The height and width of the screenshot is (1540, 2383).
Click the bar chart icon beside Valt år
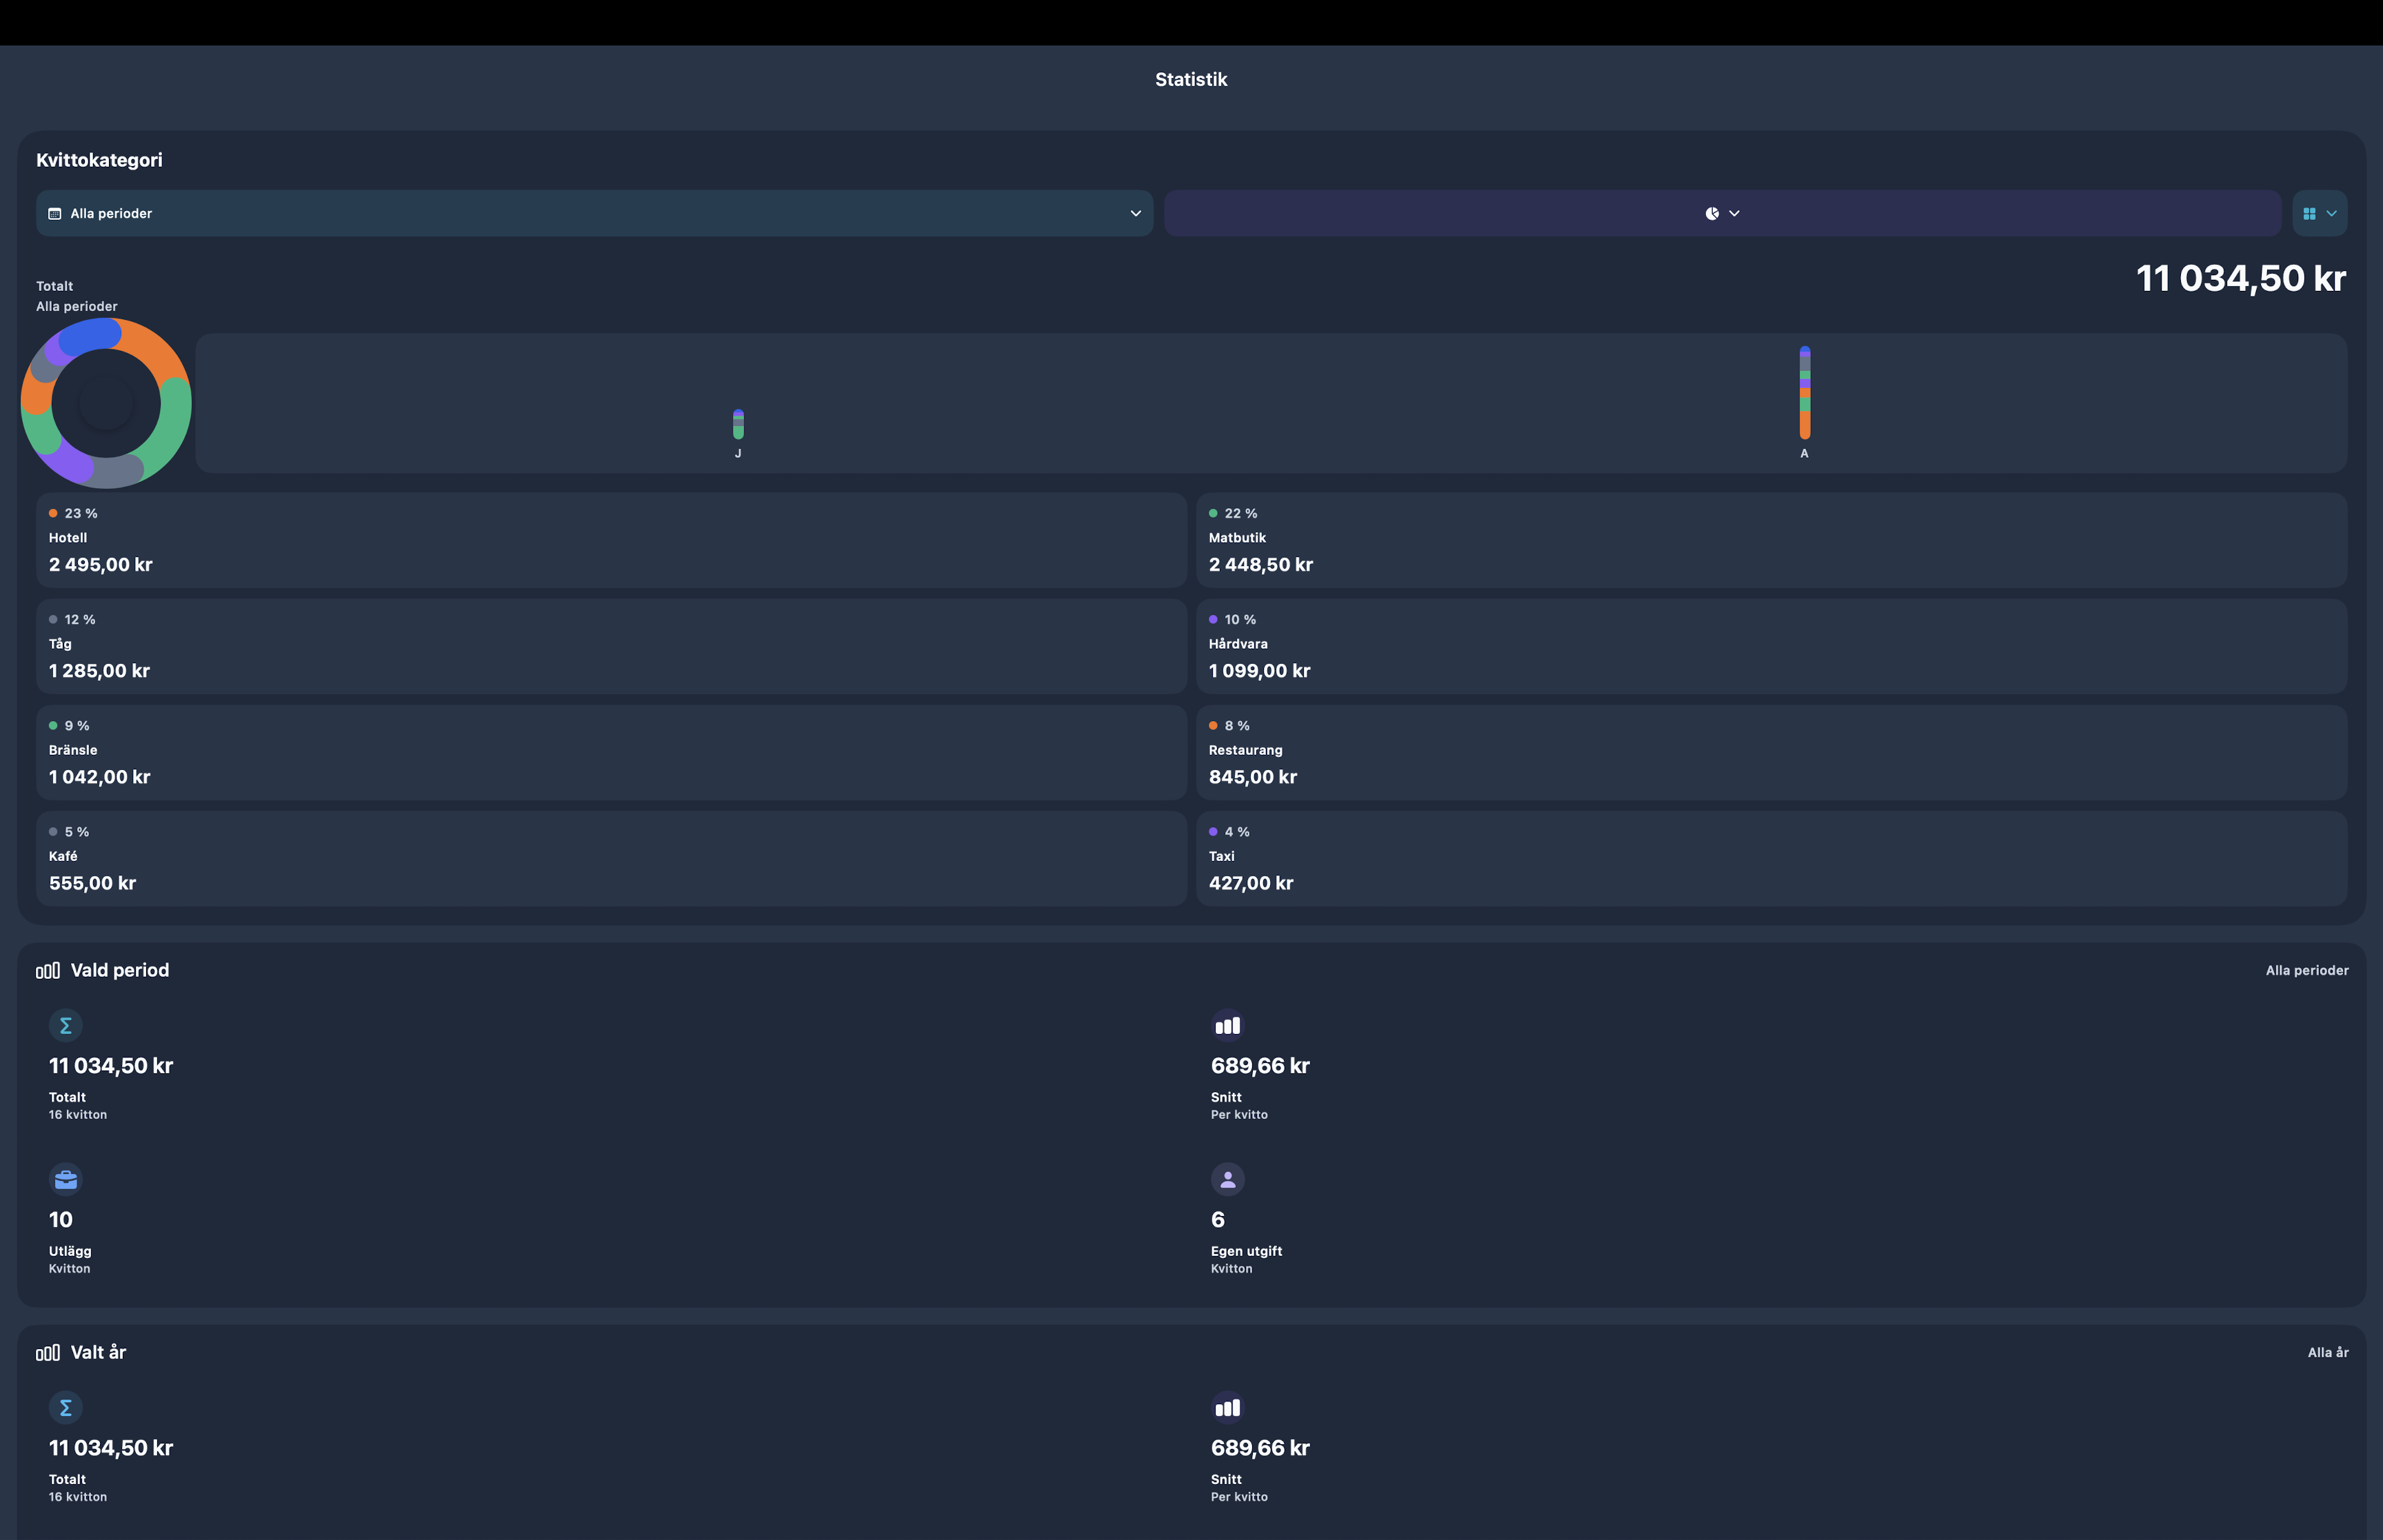point(48,1352)
